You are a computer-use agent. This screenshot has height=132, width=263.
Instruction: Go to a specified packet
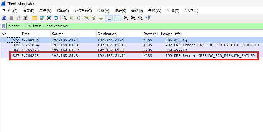point(87,18)
